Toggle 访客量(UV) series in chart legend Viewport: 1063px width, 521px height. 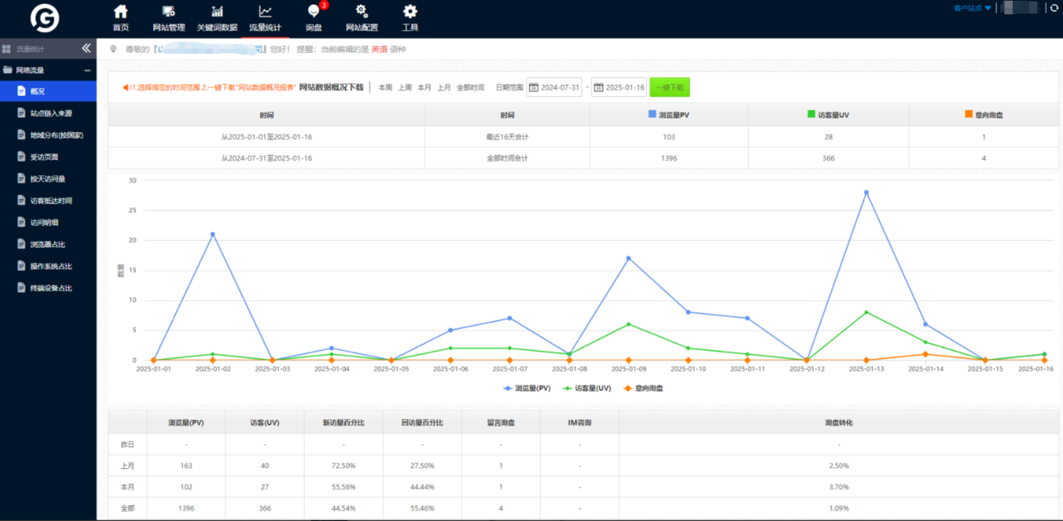[x=587, y=388]
